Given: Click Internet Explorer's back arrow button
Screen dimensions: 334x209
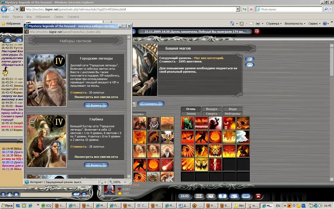Looking at the screenshot, I should pyautogui.click(x=4, y=9).
